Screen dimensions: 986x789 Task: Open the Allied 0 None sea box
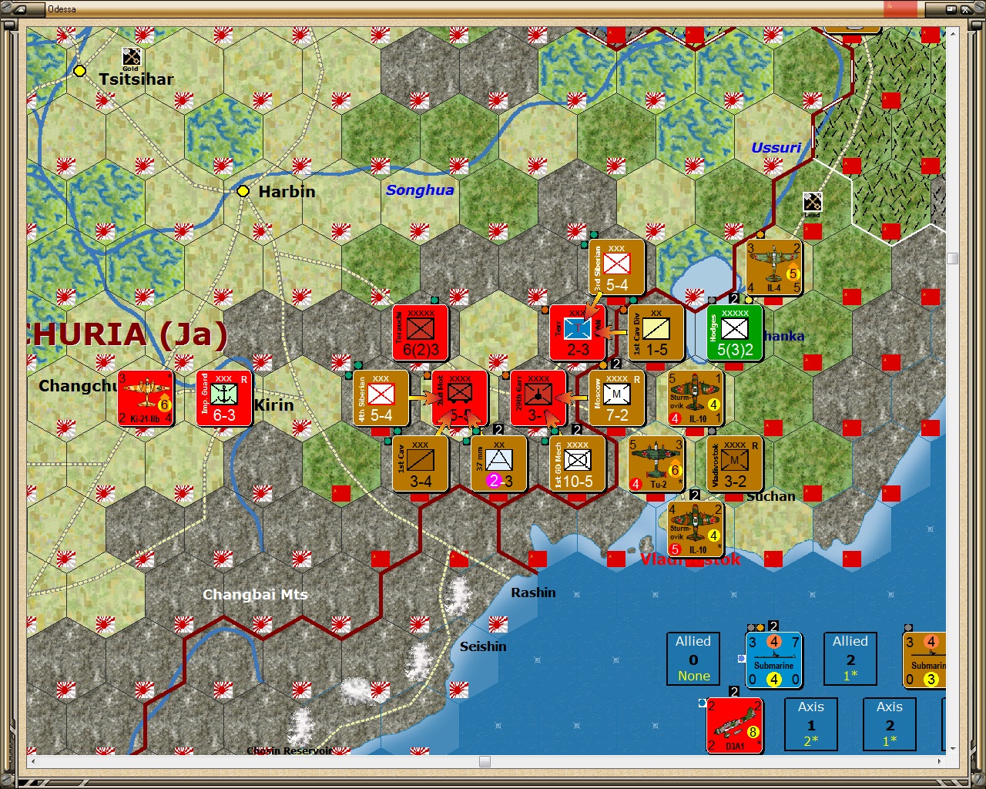tap(693, 659)
